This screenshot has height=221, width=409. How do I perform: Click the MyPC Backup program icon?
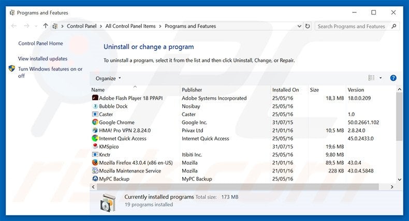(x=95, y=179)
